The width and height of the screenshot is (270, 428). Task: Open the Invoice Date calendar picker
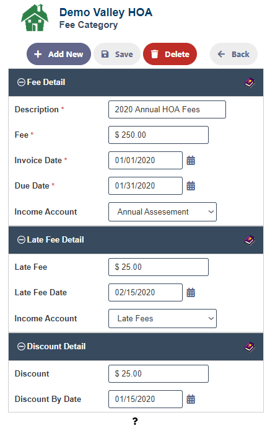[x=191, y=160]
